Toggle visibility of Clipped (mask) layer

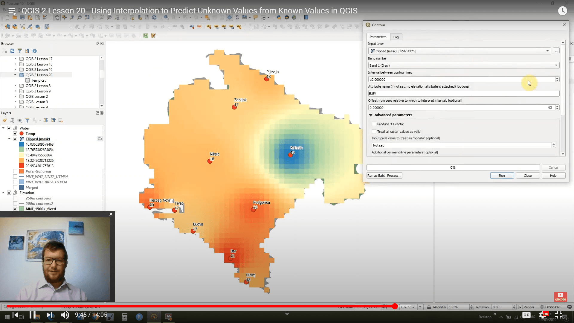click(x=15, y=139)
